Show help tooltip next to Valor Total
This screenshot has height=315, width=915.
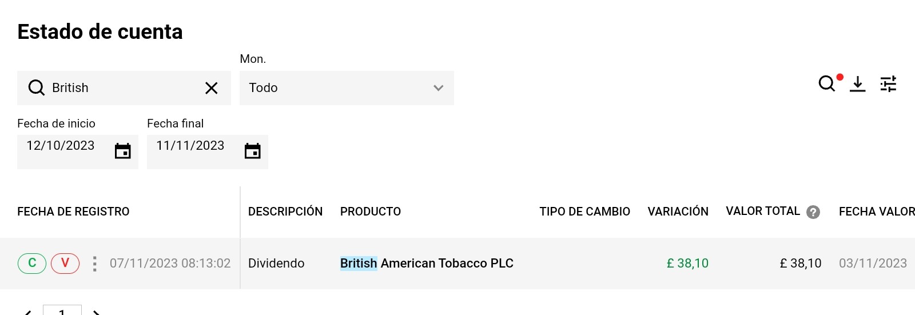point(813,212)
